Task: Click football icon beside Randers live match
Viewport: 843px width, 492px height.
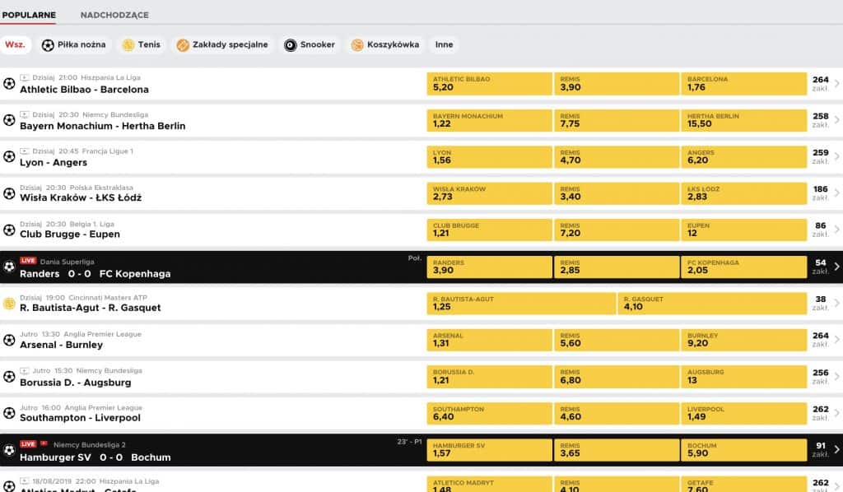Action: tap(9, 267)
